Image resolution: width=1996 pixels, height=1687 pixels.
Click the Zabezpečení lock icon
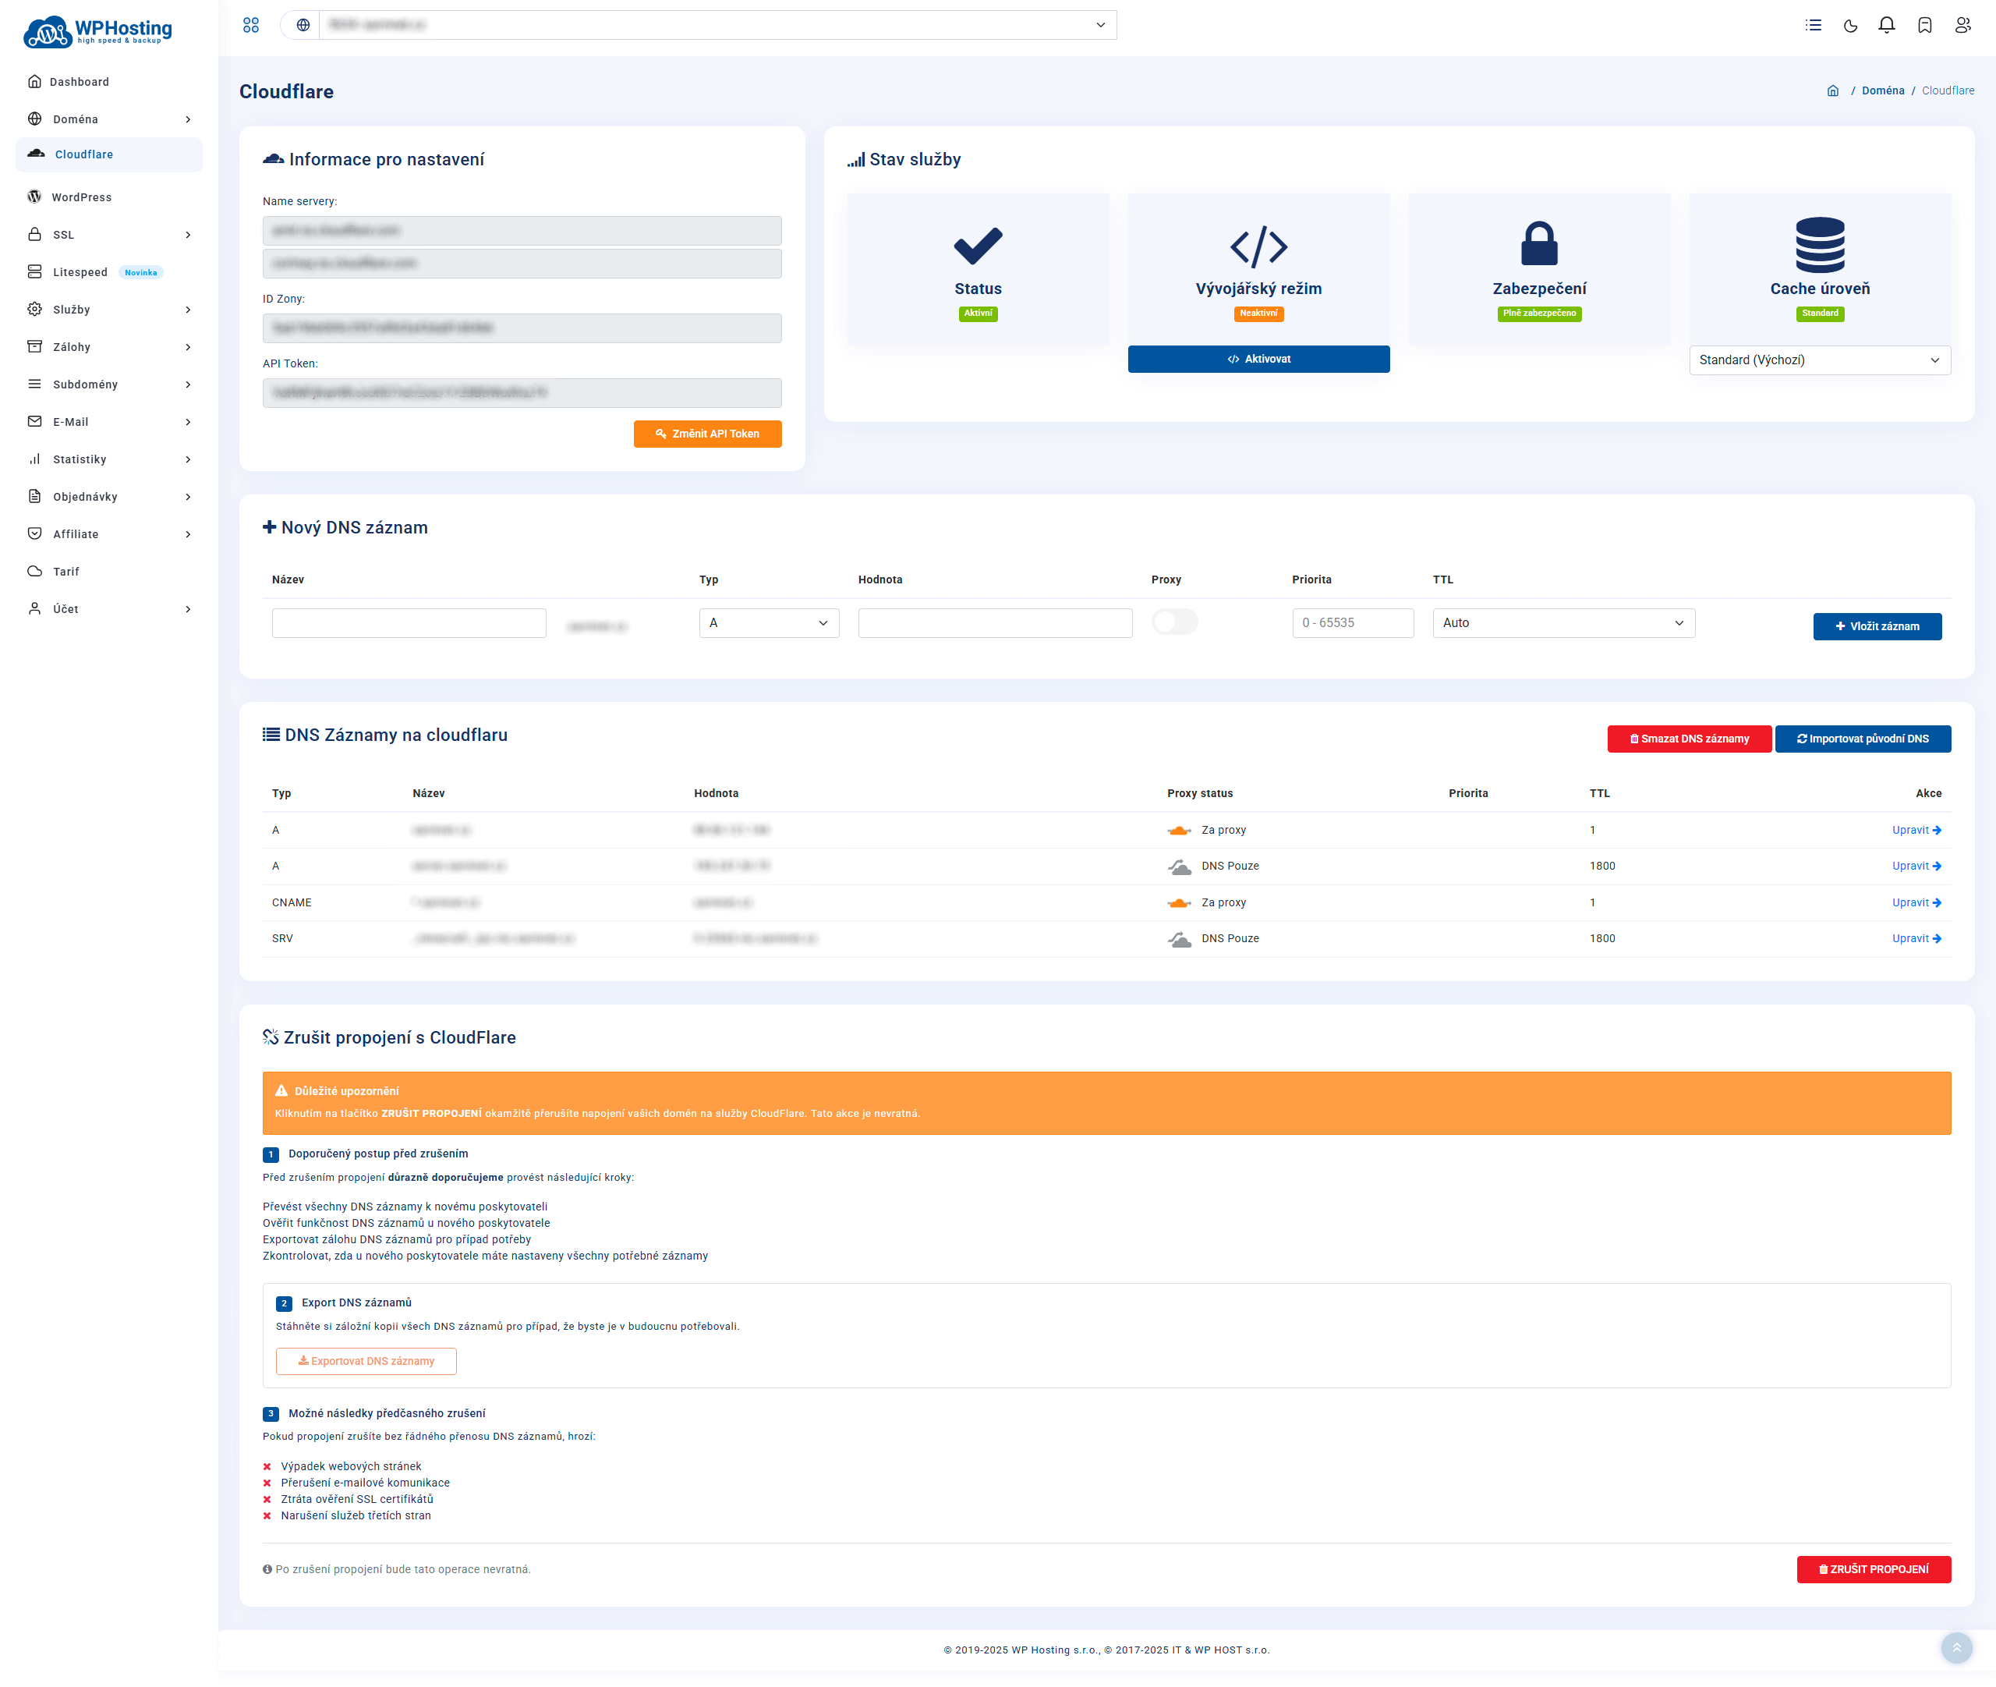(x=1539, y=243)
